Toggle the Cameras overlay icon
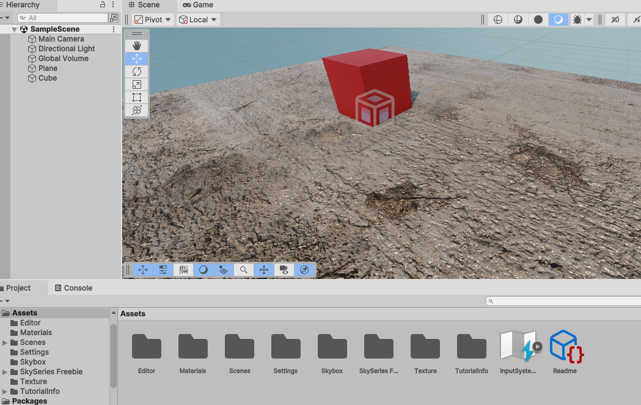This screenshot has width=641, height=405. click(284, 270)
